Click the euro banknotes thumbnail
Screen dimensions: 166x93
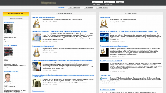tap(37, 37)
